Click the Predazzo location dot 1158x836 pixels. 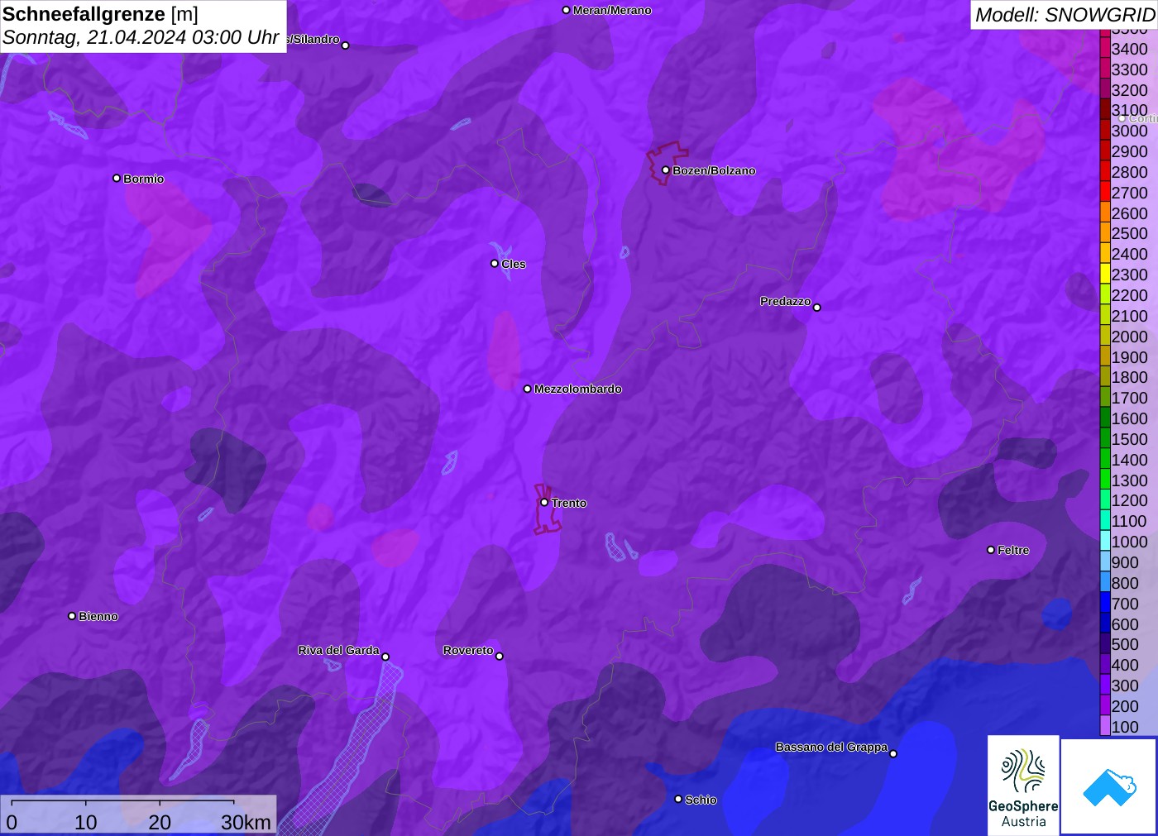817,308
